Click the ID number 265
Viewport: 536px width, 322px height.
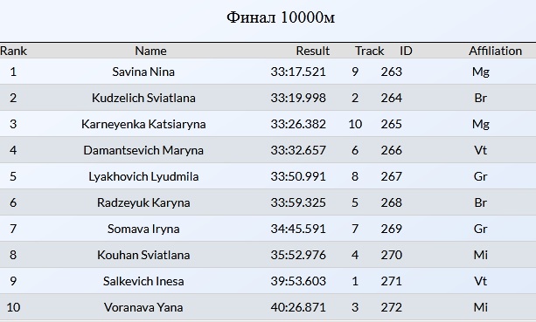[392, 124]
